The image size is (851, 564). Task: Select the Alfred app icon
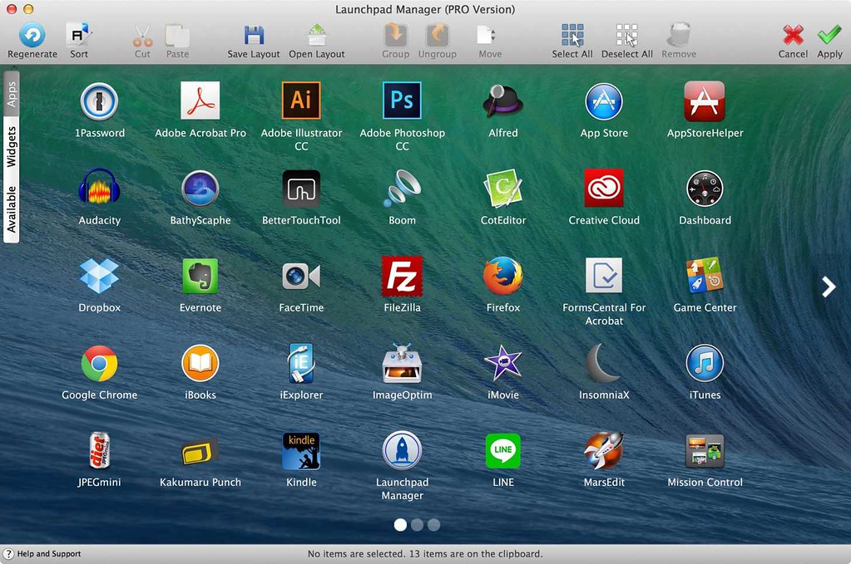coord(503,101)
